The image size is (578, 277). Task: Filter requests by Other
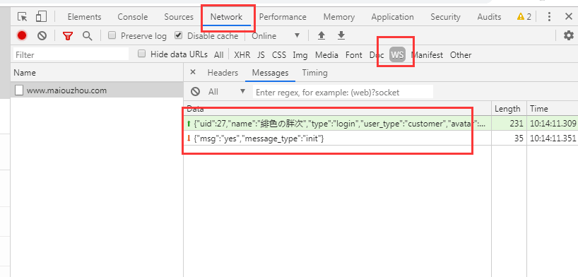(x=461, y=55)
